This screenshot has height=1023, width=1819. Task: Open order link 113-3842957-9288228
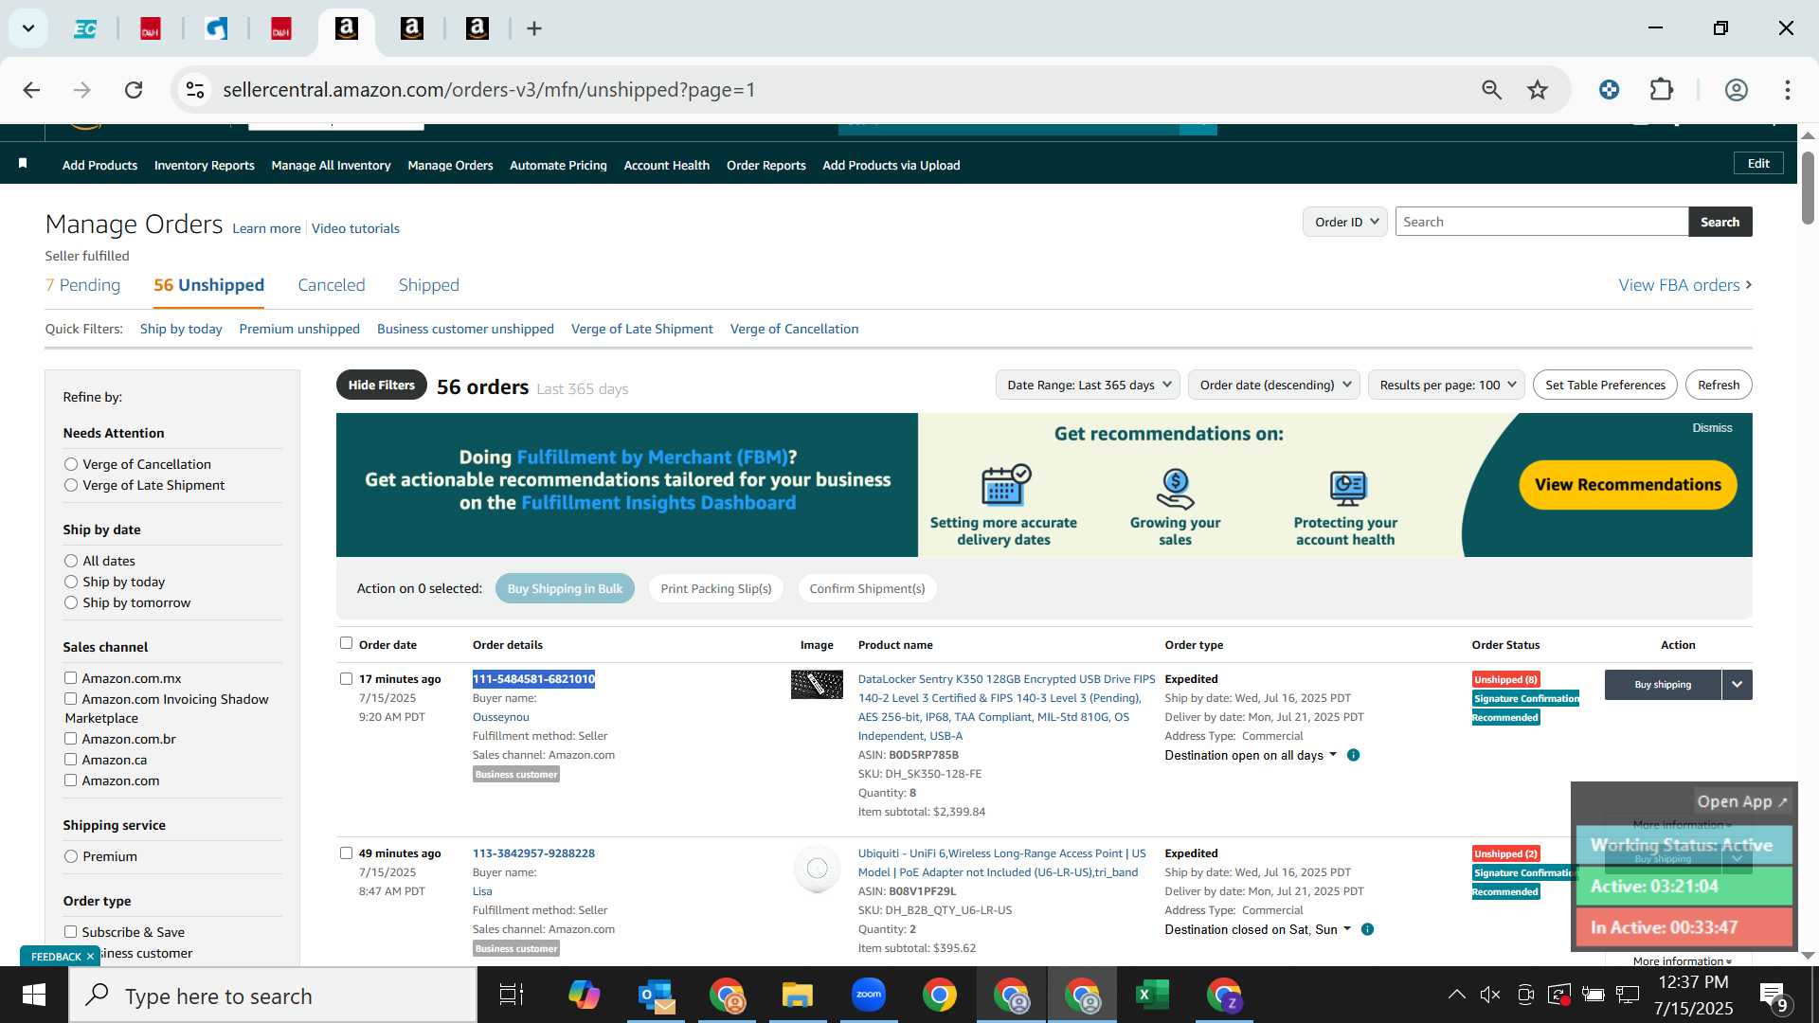pyautogui.click(x=533, y=853)
